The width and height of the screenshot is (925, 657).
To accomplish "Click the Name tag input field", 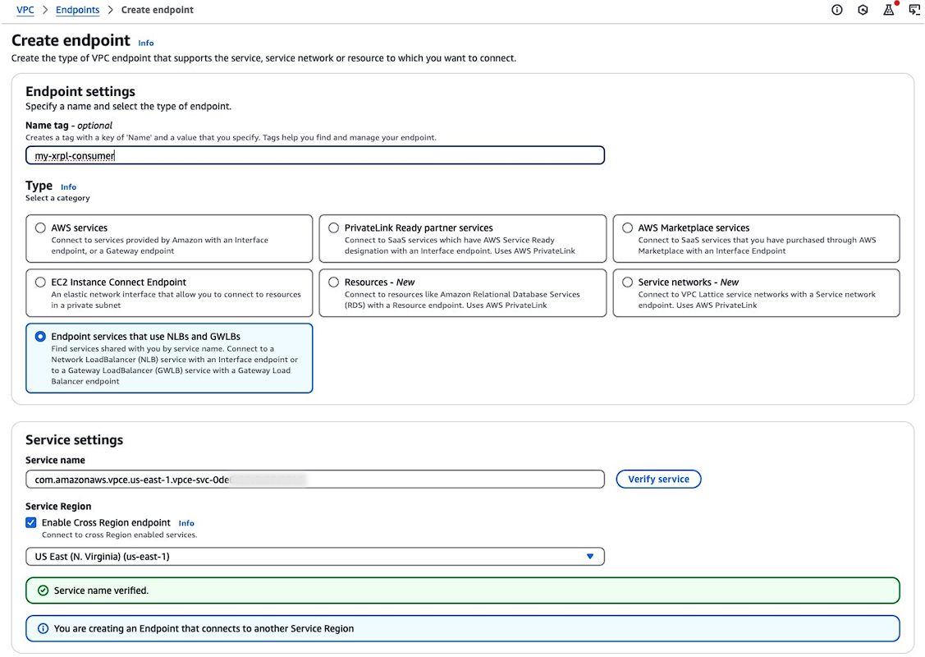I will 314,154.
